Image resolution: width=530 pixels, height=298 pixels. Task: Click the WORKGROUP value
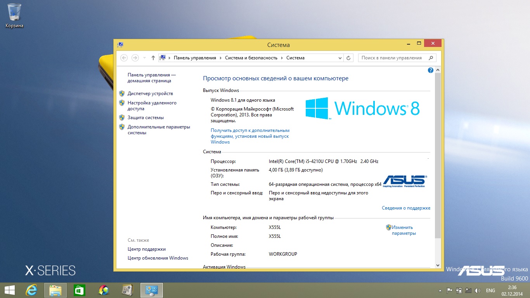click(283, 254)
